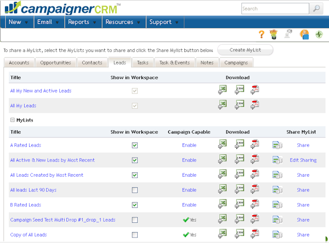Screen dimensions: 329x243
Task: Click into the Search text field
Action: pyautogui.click(x=275, y=9)
